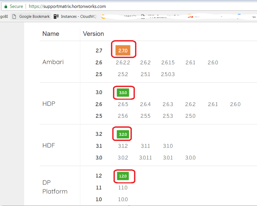Choose HDP version 2.6.4
This screenshot has width=257, height=206.
pyautogui.click(x=145, y=104)
